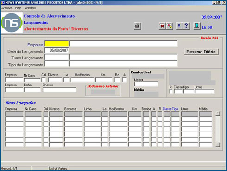Screen dimensions: 227x171
Task: Click the Classe field beside R
Action: click(178, 92)
